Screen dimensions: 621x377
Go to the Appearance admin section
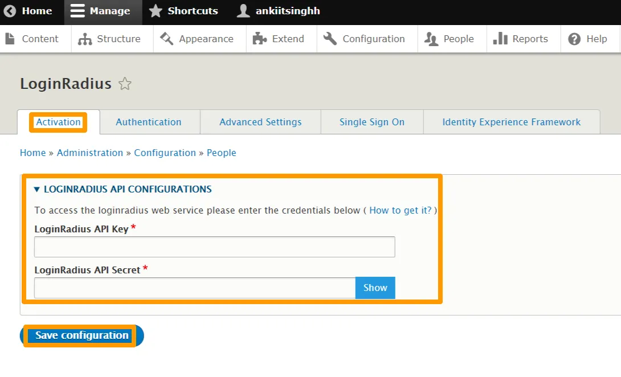click(x=198, y=39)
